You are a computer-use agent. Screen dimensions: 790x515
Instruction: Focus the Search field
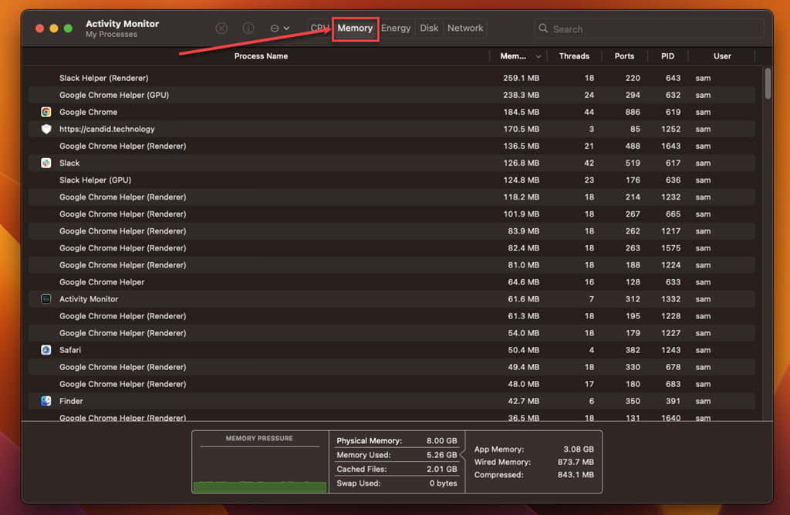(x=649, y=29)
